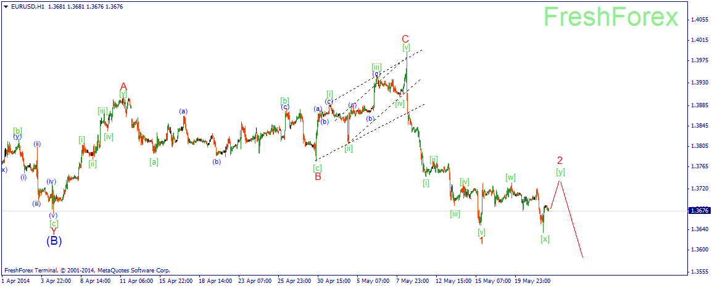Select the green [w] wave label

(x=510, y=177)
